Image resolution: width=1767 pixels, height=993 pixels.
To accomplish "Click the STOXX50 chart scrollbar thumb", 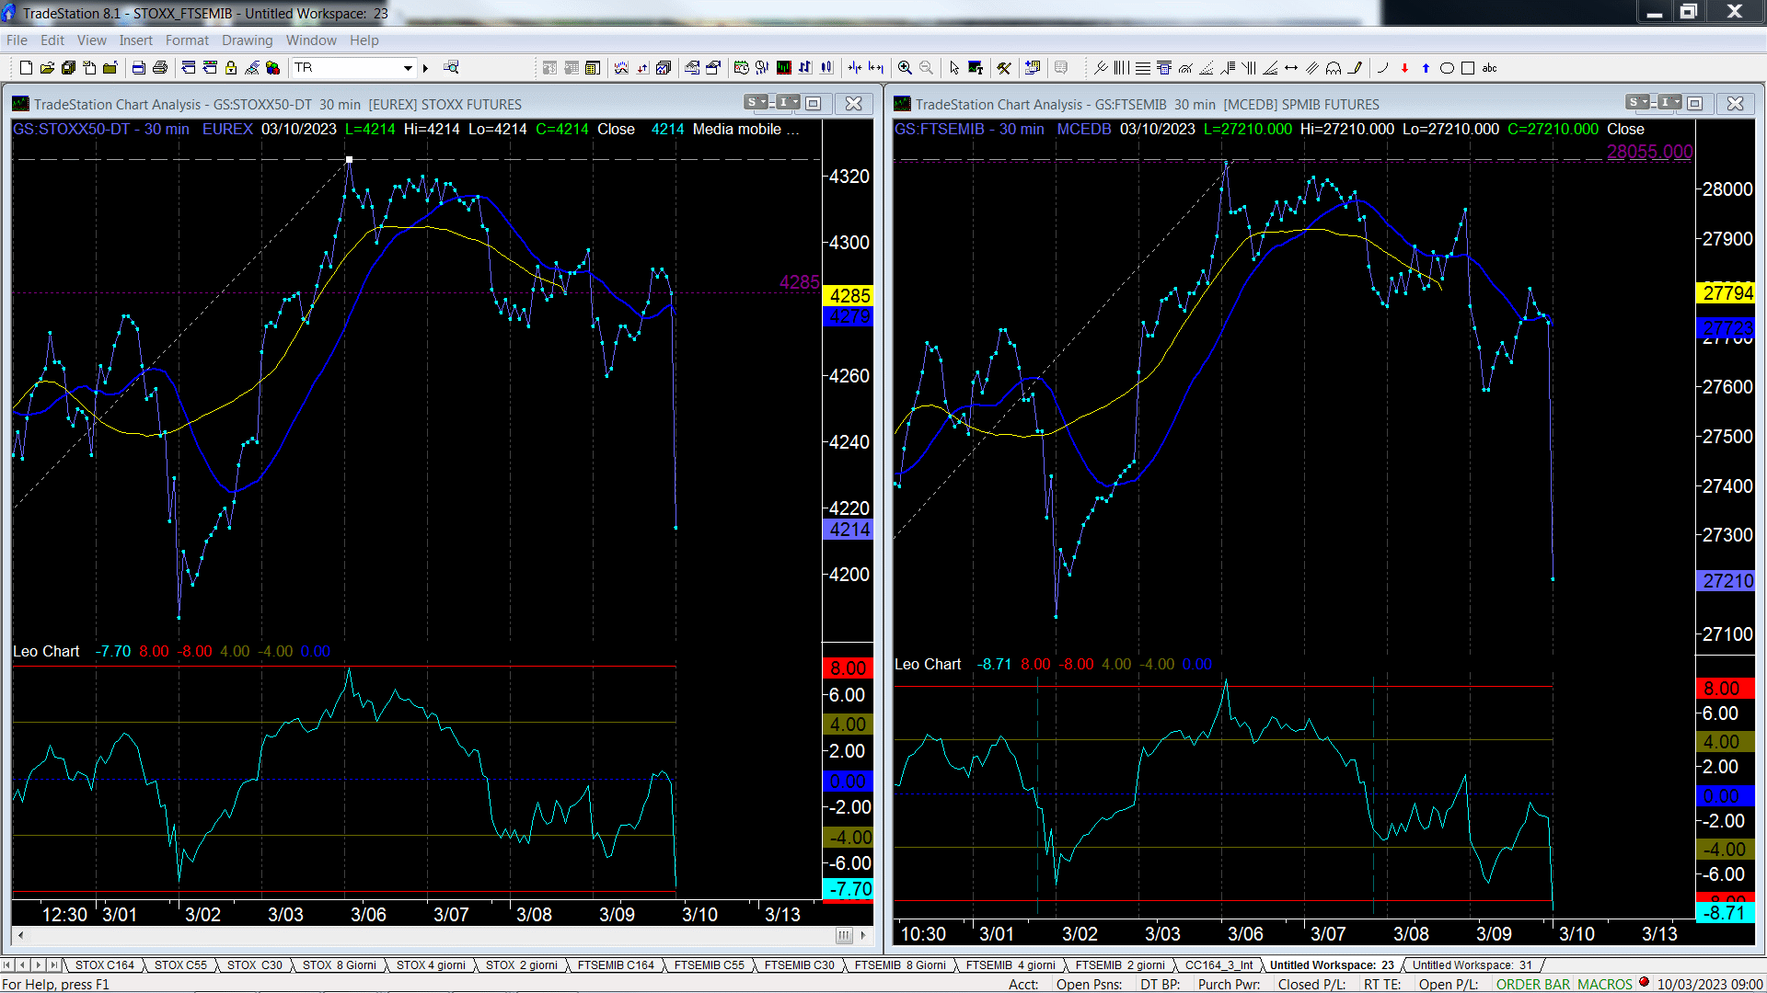I will click(x=844, y=935).
